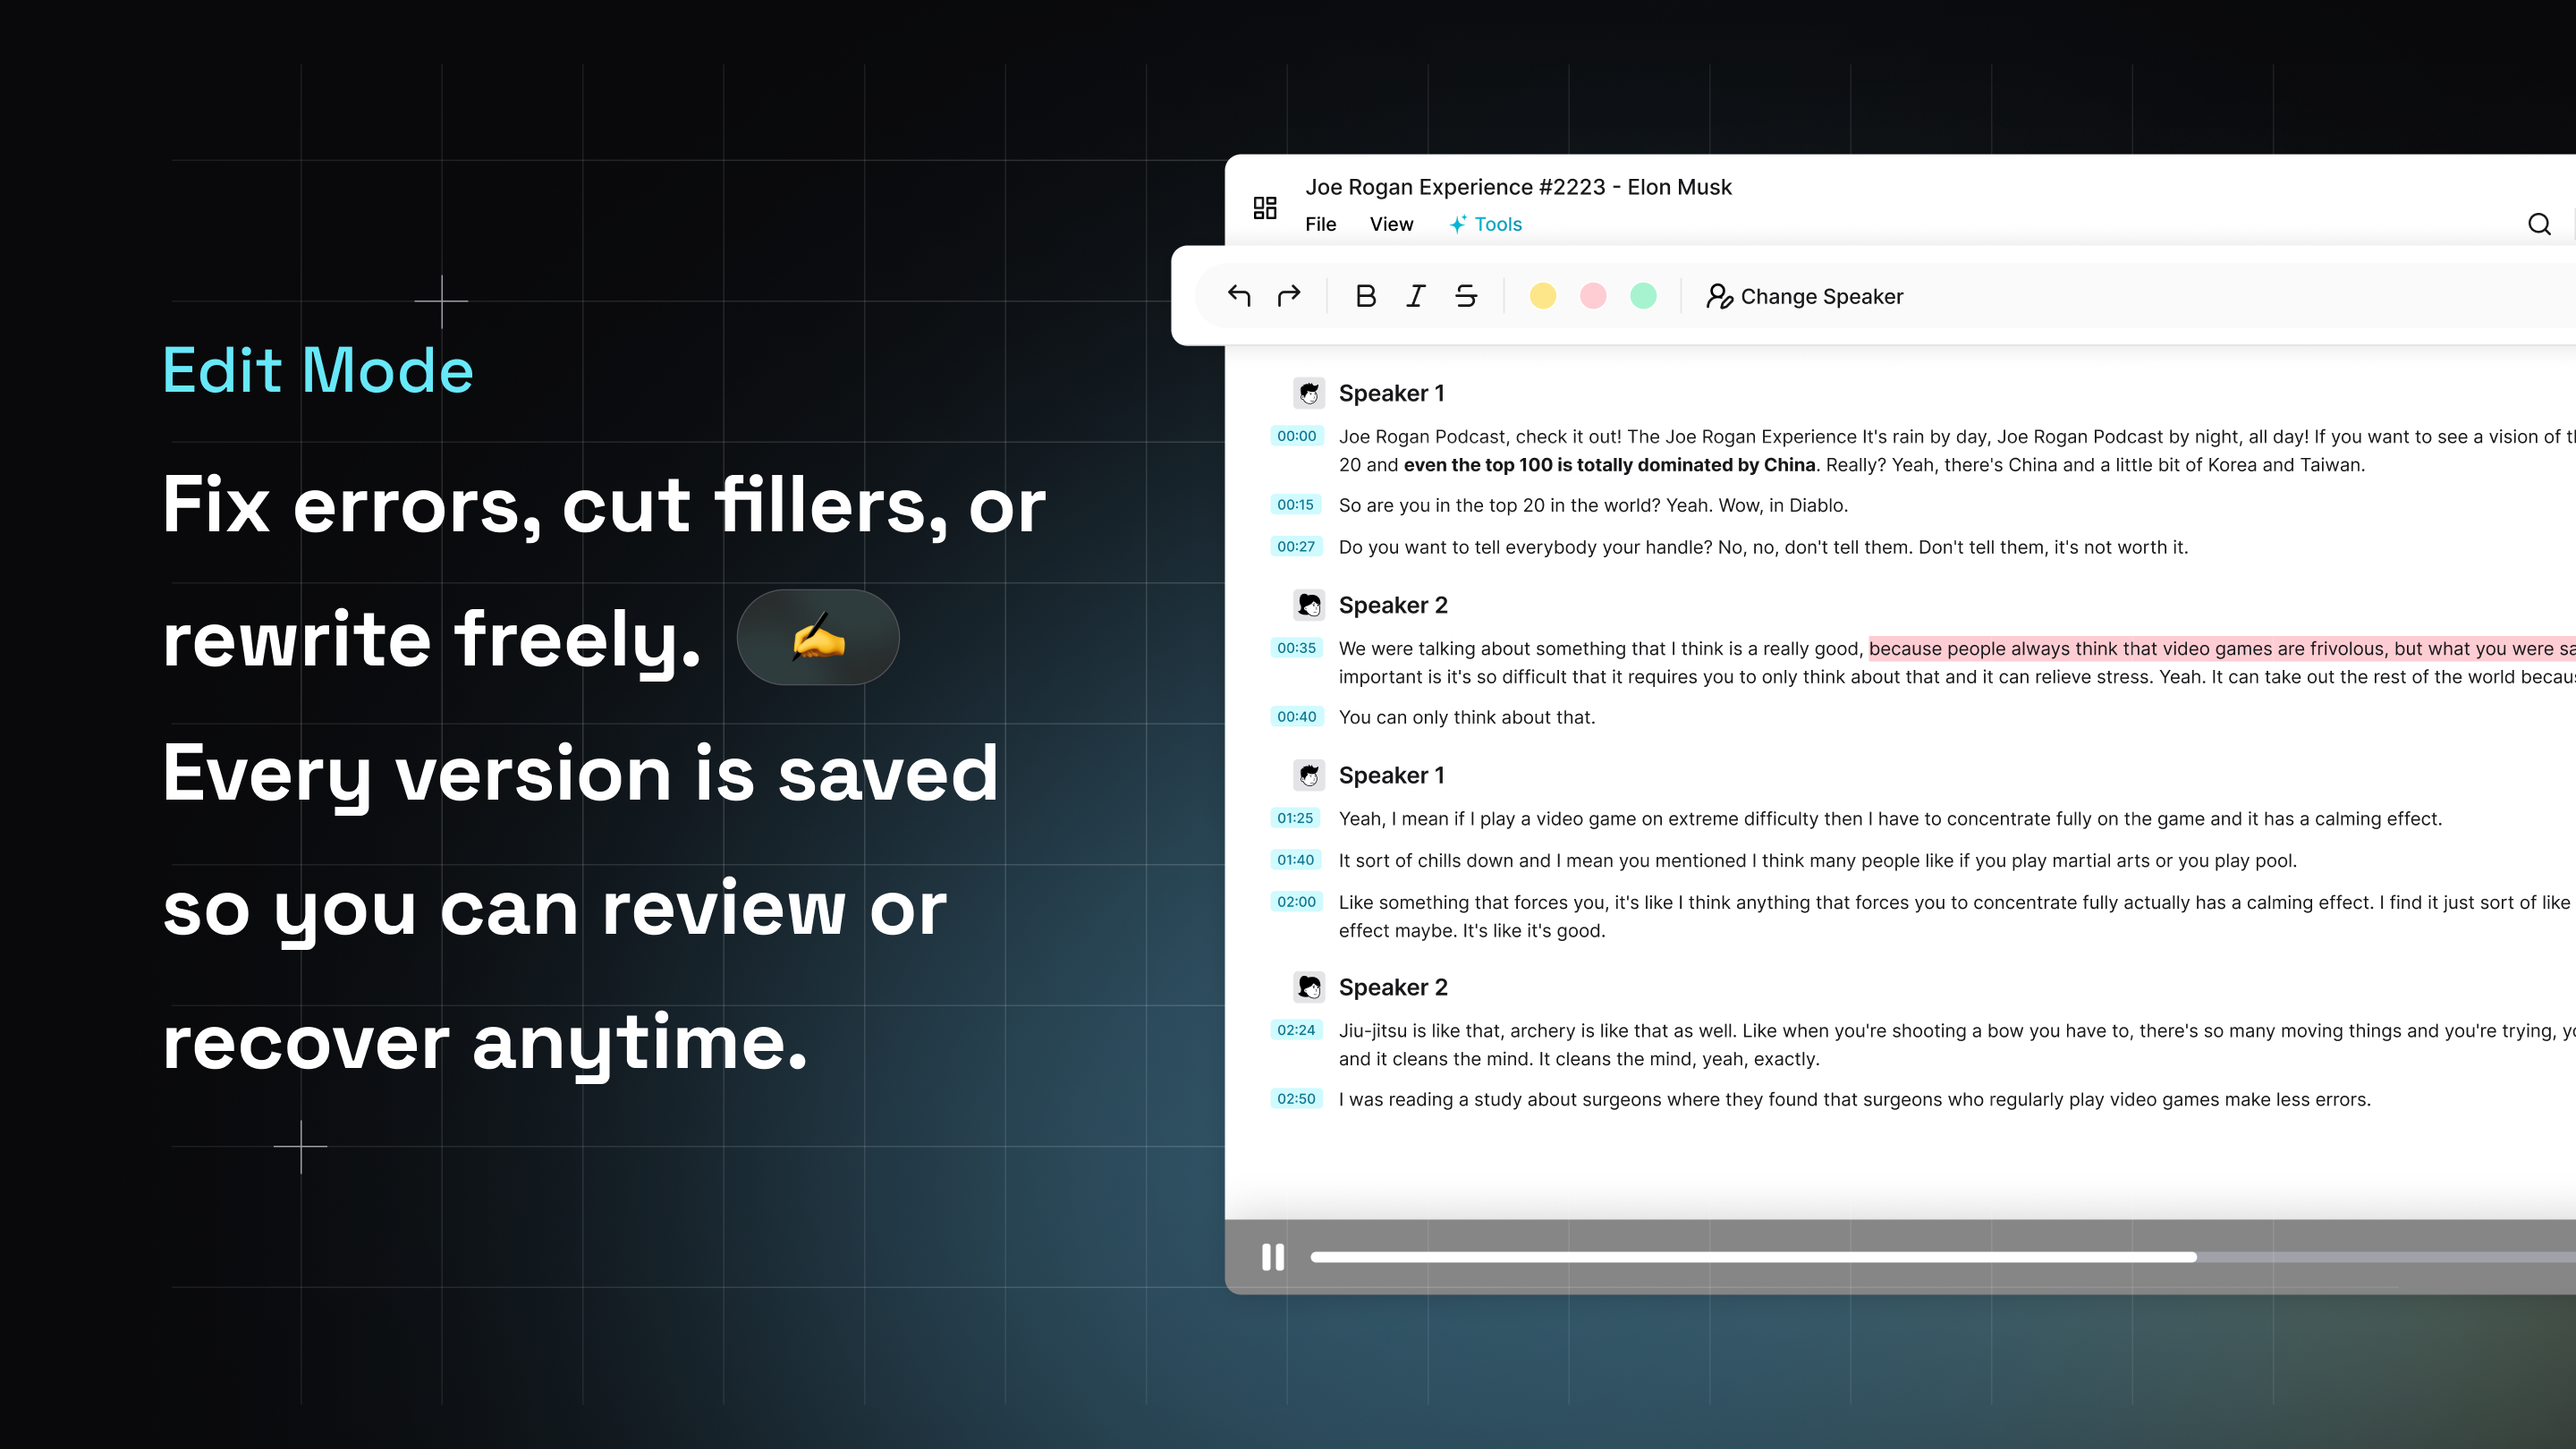The height and width of the screenshot is (1449, 2576).
Task: Open the Tools menu
Action: coord(1486,224)
